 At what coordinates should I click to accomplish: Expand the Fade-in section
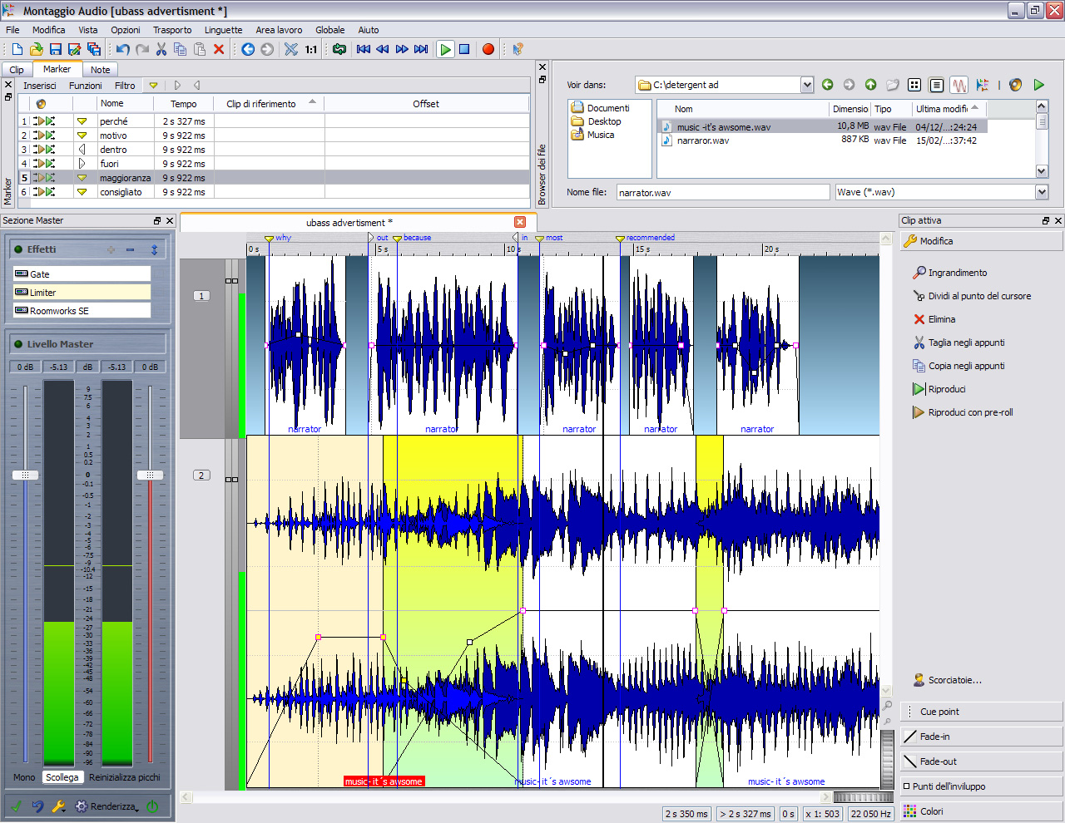(x=981, y=737)
